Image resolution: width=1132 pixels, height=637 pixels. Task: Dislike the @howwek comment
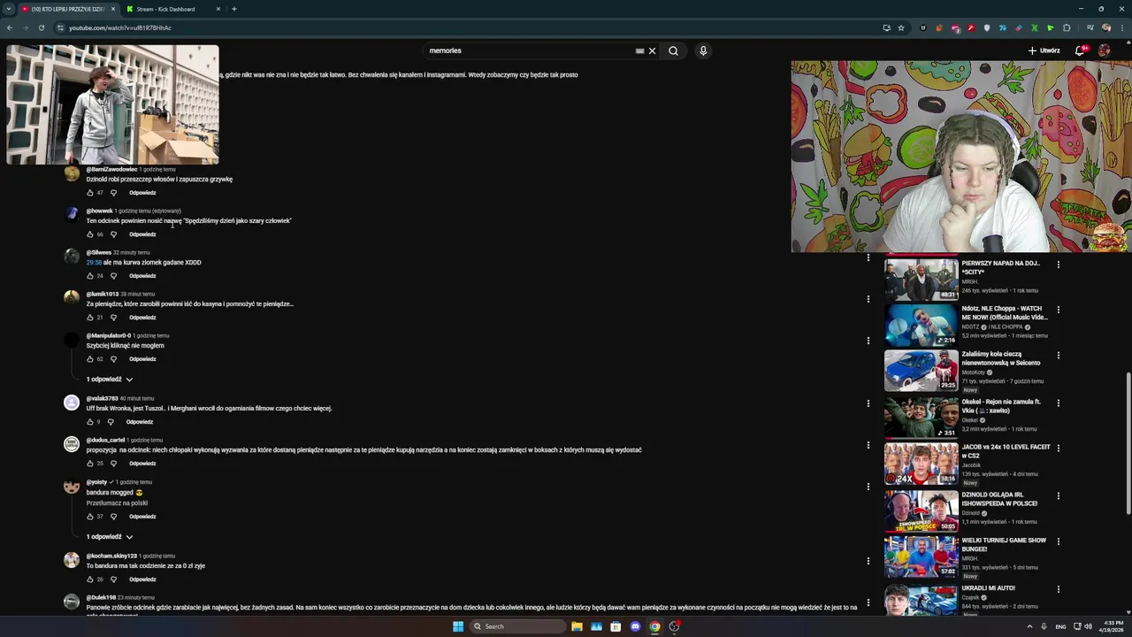coord(113,234)
